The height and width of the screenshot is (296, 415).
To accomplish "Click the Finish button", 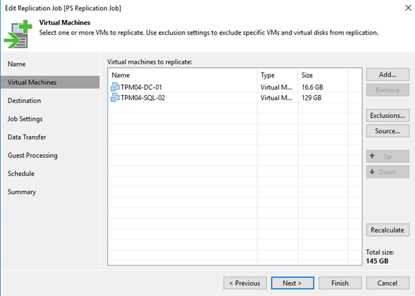I will [340, 283].
